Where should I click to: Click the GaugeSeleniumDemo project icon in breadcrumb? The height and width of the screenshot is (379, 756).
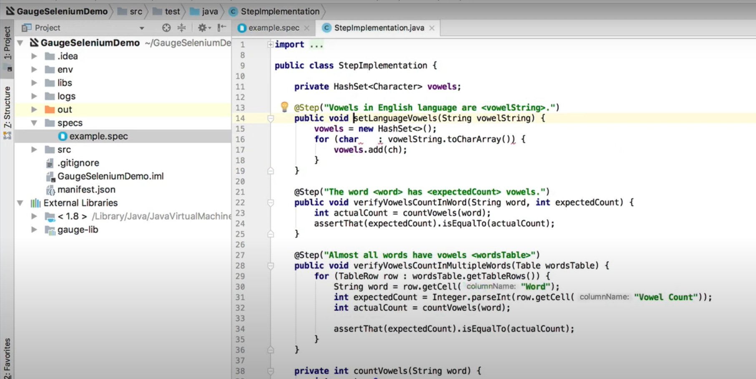click(10, 11)
